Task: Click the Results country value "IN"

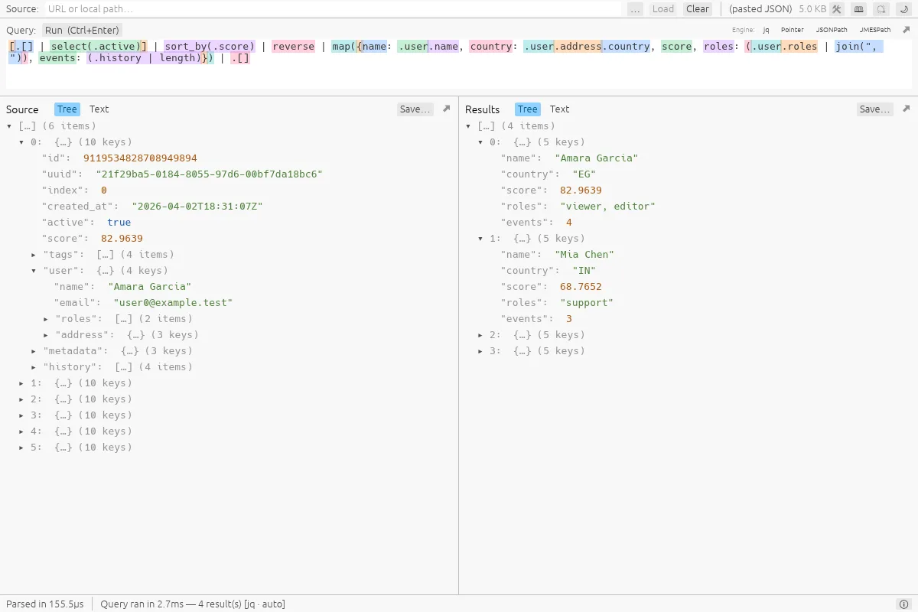Action: point(584,271)
